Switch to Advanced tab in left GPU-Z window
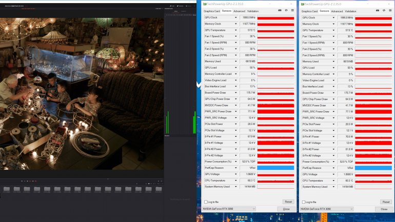 (x=239, y=11)
